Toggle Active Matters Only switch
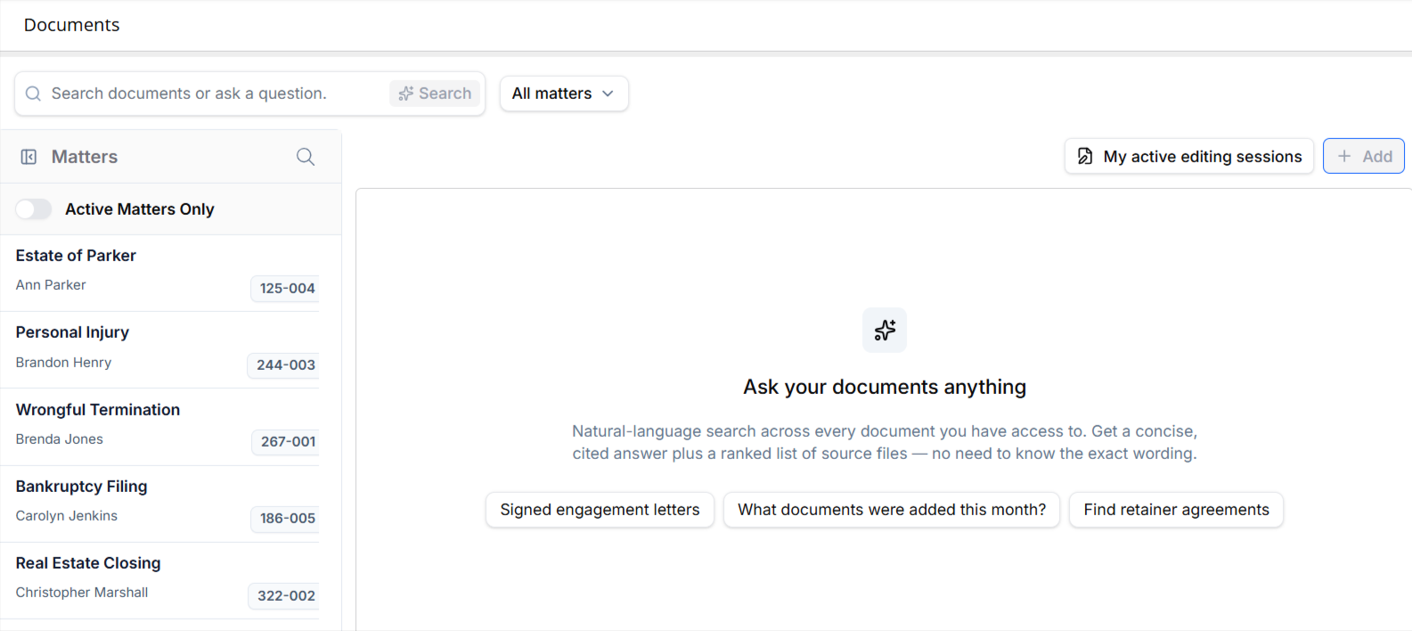 tap(34, 209)
